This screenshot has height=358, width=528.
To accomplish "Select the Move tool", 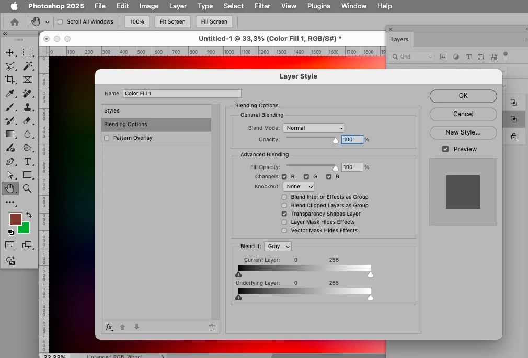I will tap(10, 52).
